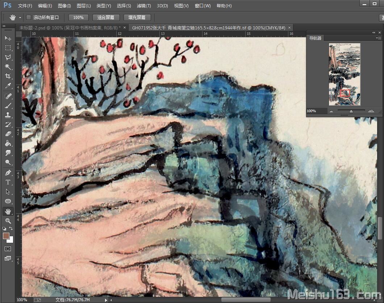
Task: Click the Photoshop Ps logo
Action: click(7, 5)
